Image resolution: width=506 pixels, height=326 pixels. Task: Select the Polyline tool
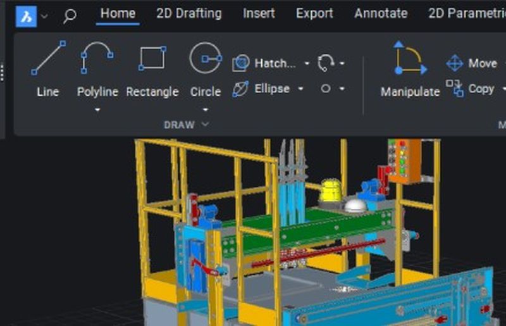tap(97, 69)
